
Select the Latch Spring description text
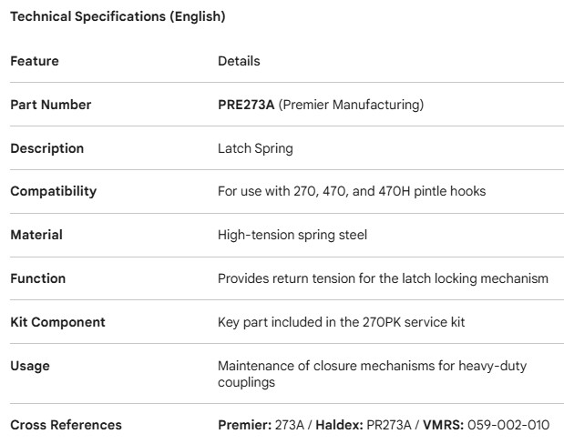[x=255, y=148]
